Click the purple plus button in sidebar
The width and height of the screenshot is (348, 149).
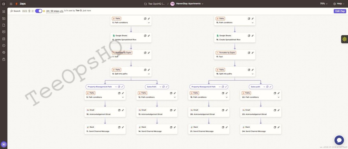[x=4, y=144]
